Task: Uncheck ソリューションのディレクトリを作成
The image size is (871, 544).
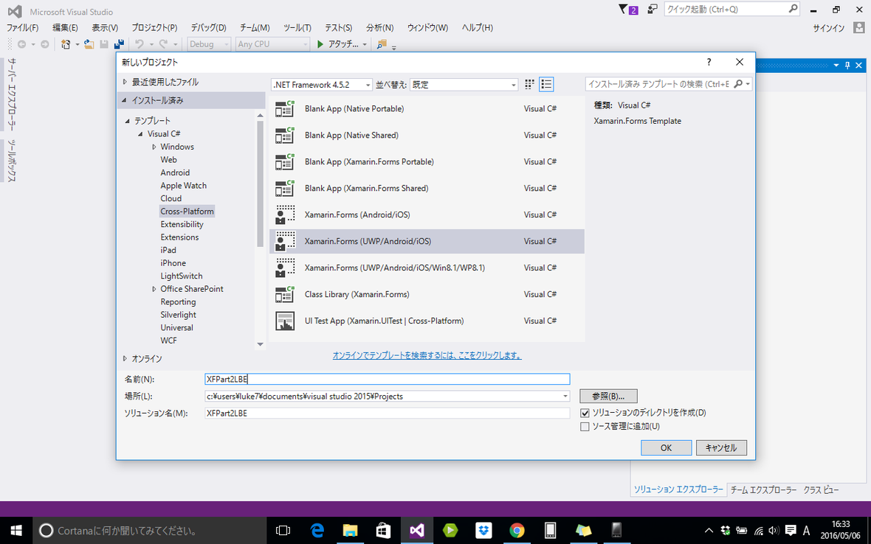Action: 585,413
